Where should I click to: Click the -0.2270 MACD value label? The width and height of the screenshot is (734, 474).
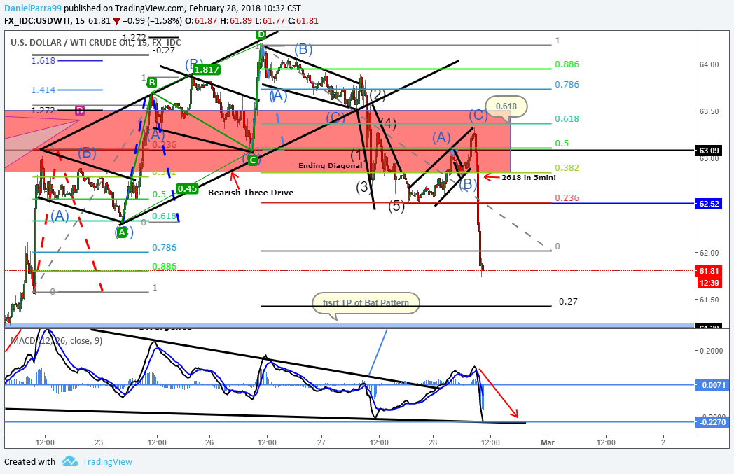tap(712, 422)
